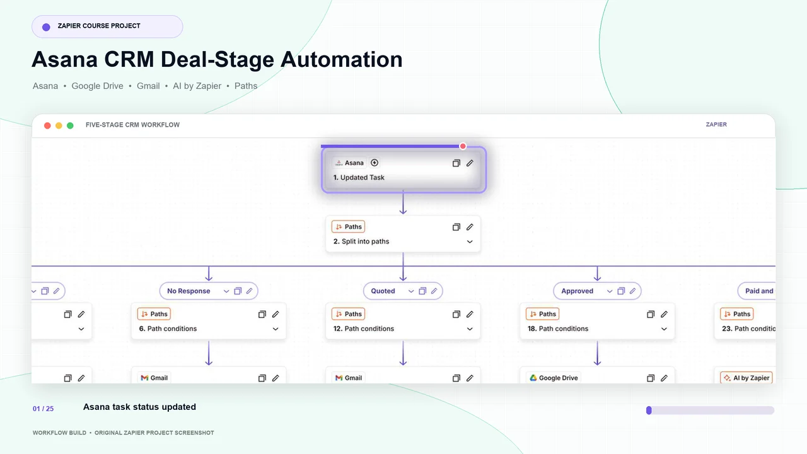Screen dimensions: 807x454
Task: Click the Paths badge in Split into paths
Action: tap(348, 227)
